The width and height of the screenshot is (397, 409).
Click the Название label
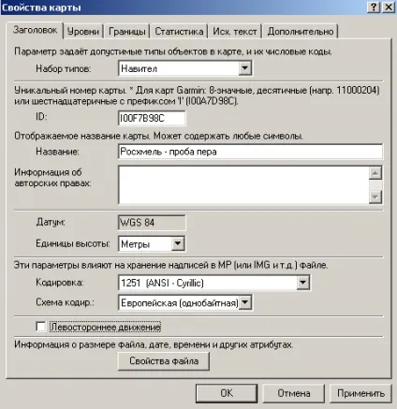(57, 152)
